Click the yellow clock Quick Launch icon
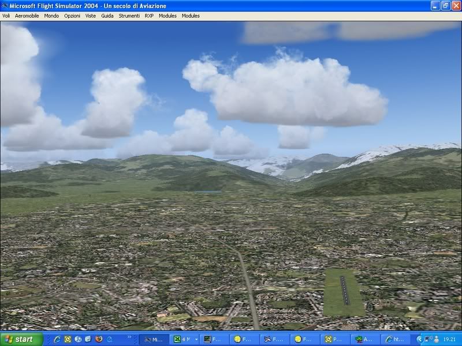The height and width of the screenshot is (346, 462). pos(68,339)
